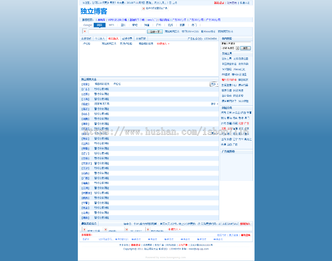Select the Google search tab
This screenshot has height=261, width=332.
tap(88, 25)
